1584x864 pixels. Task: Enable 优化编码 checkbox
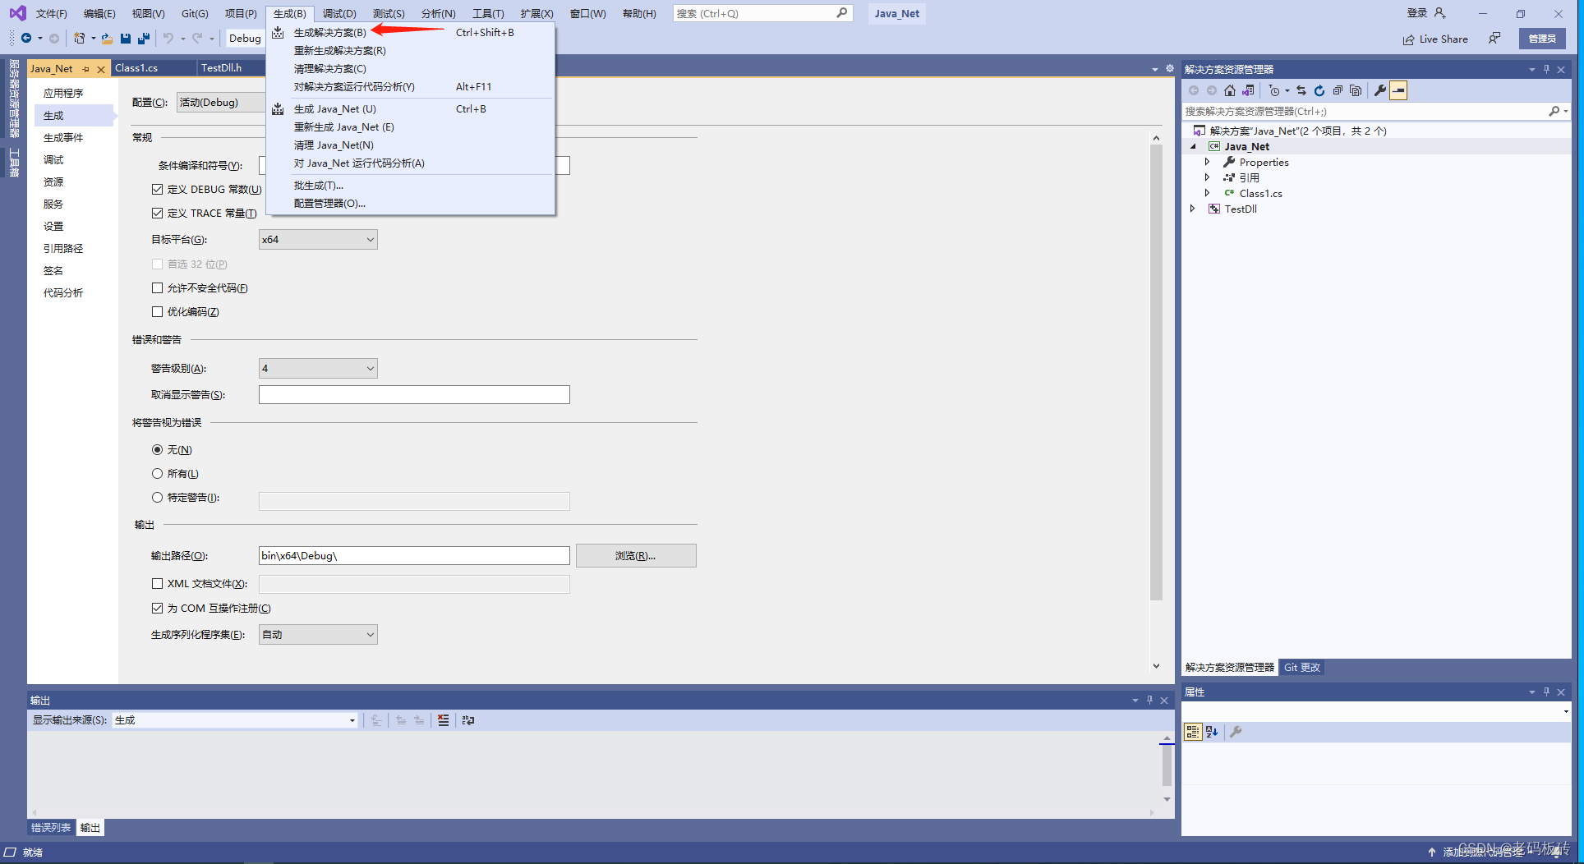(x=157, y=311)
